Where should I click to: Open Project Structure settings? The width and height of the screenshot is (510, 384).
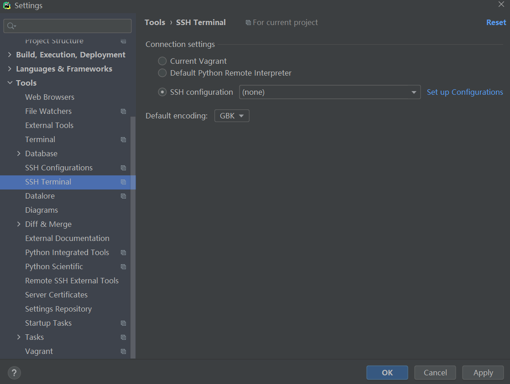tap(54, 41)
